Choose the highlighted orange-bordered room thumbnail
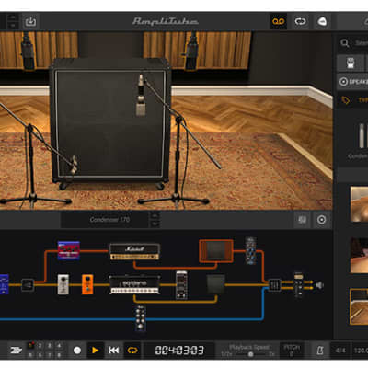Viewport: 368px width, 368px height. [359, 306]
